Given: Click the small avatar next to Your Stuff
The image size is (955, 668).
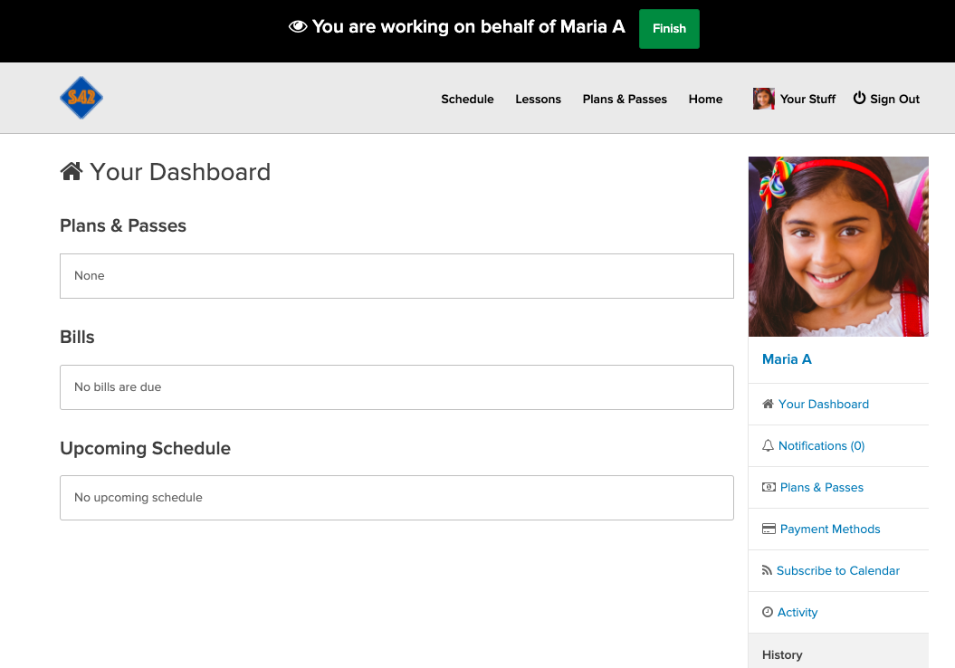Looking at the screenshot, I should click(763, 99).
